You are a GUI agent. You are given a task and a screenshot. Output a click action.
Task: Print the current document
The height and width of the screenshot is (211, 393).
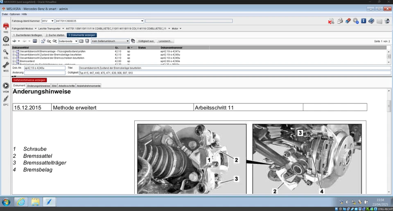coord(340,21)
